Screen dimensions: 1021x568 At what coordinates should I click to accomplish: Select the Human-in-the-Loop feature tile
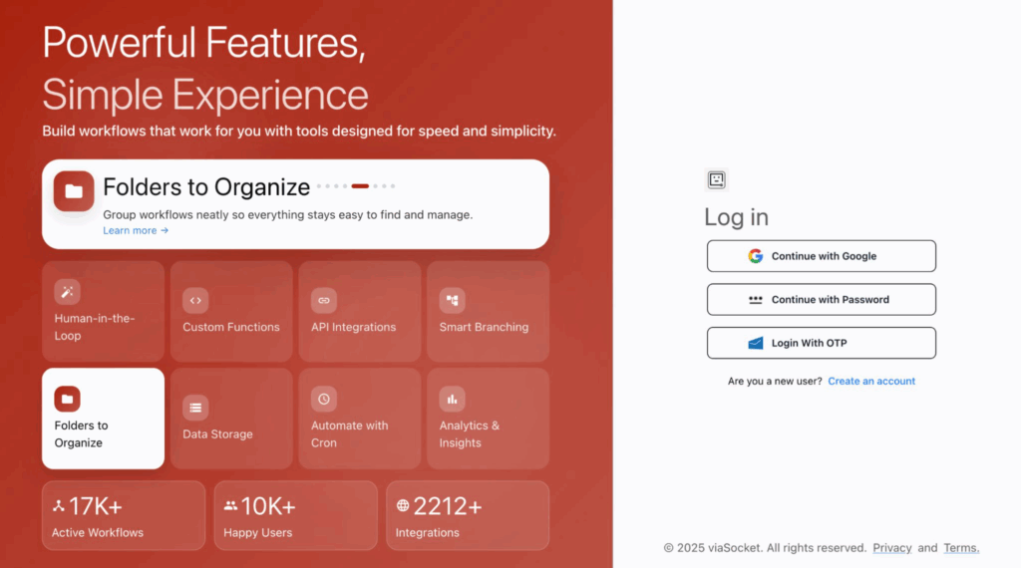tap(103, 312)
